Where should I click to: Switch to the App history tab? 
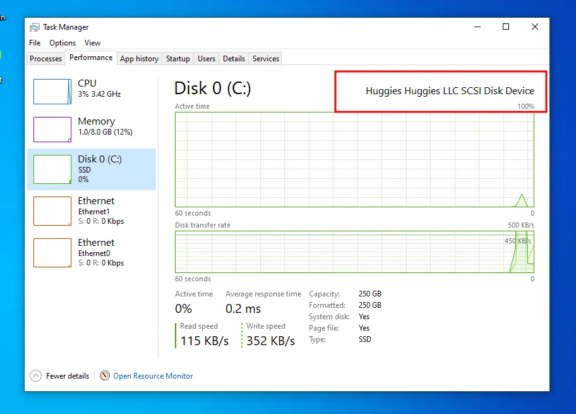click(x=139, y=59)
